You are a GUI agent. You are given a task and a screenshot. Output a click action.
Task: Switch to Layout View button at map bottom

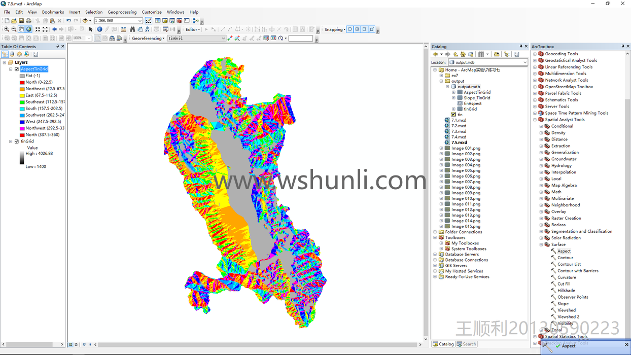tap(76, 344)
